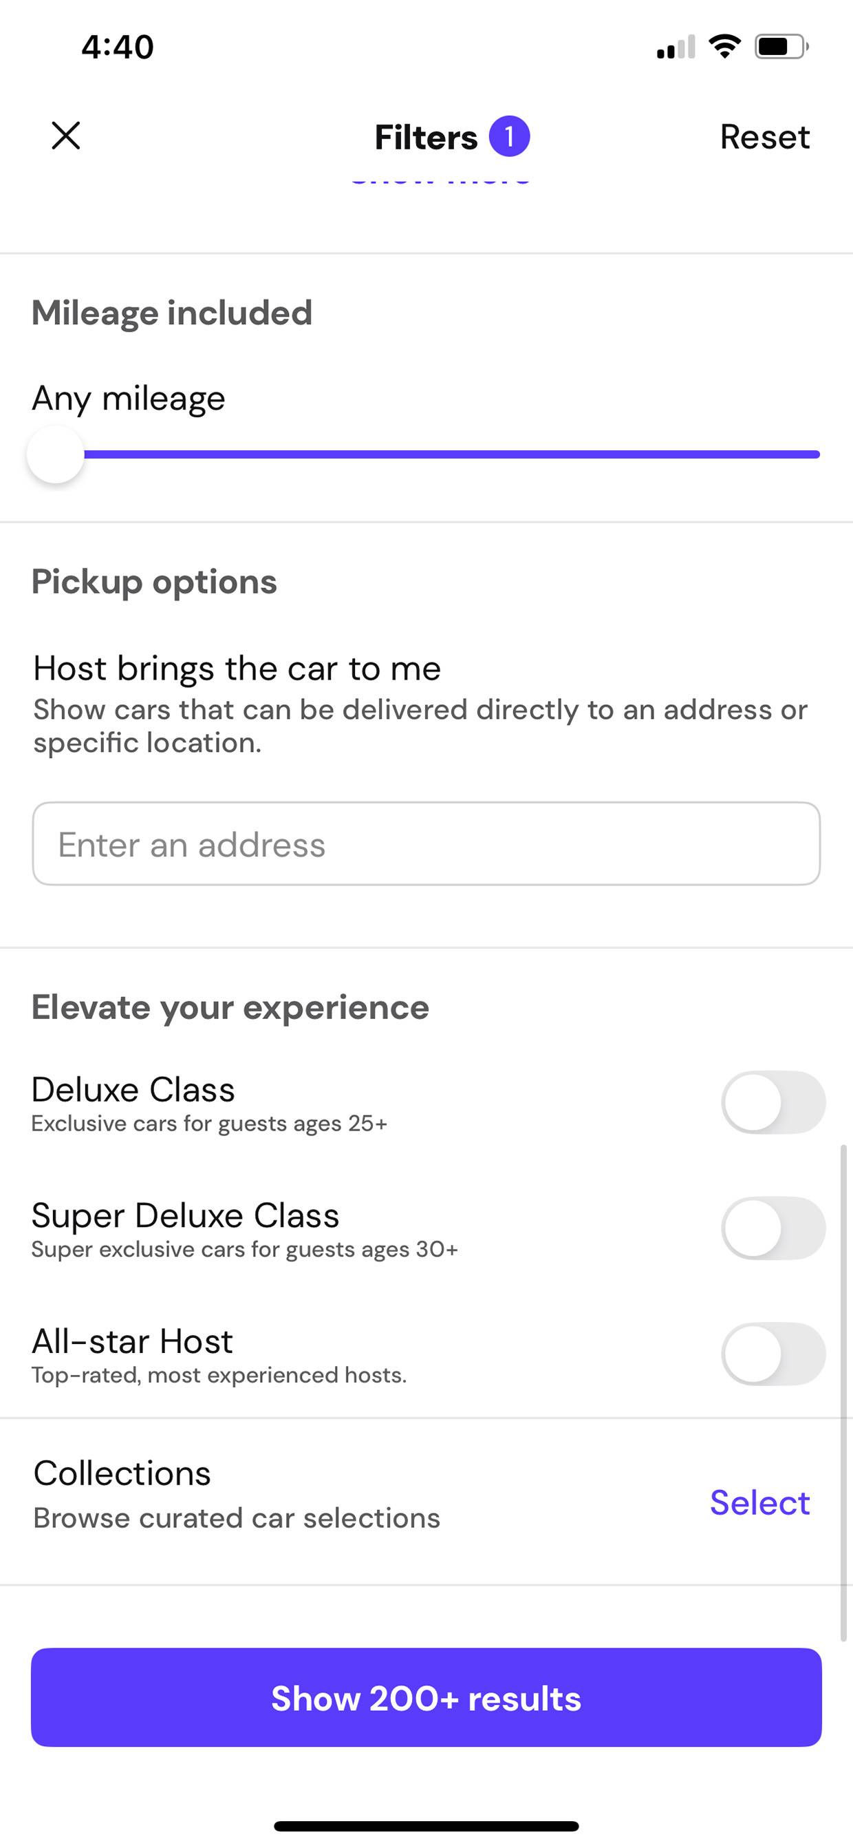
Task: Tap the filter count badge showing 1
Action: point(509,136)
